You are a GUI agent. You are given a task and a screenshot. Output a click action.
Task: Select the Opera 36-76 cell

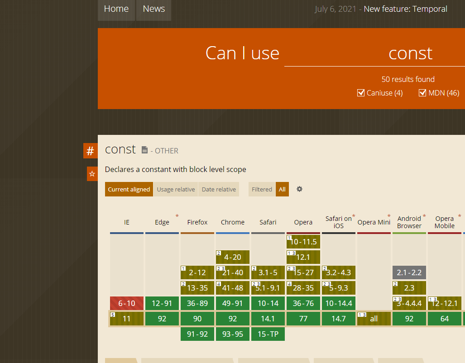click(303, 303)
